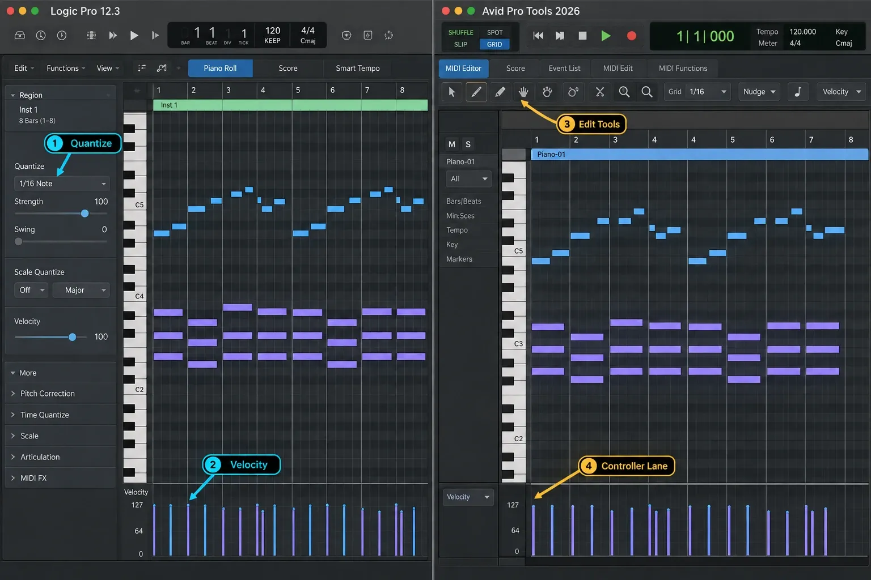This screenshot has height=580, width=871.
Task: Click the automation curve icon in Logic's toolbar
Action: click(x=162, y=68)
